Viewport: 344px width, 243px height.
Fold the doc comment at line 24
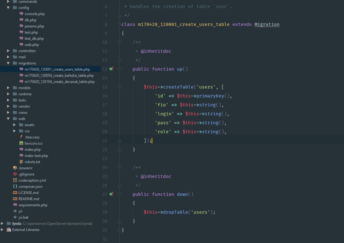119,168
